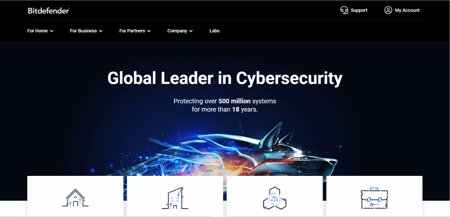Viewport: 450px width, 217px height.
Task: Expand the Company chevron
Action: coord(191,31)
